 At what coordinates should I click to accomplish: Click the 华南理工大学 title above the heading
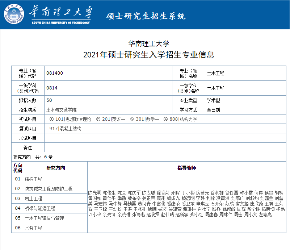[149, 44]
